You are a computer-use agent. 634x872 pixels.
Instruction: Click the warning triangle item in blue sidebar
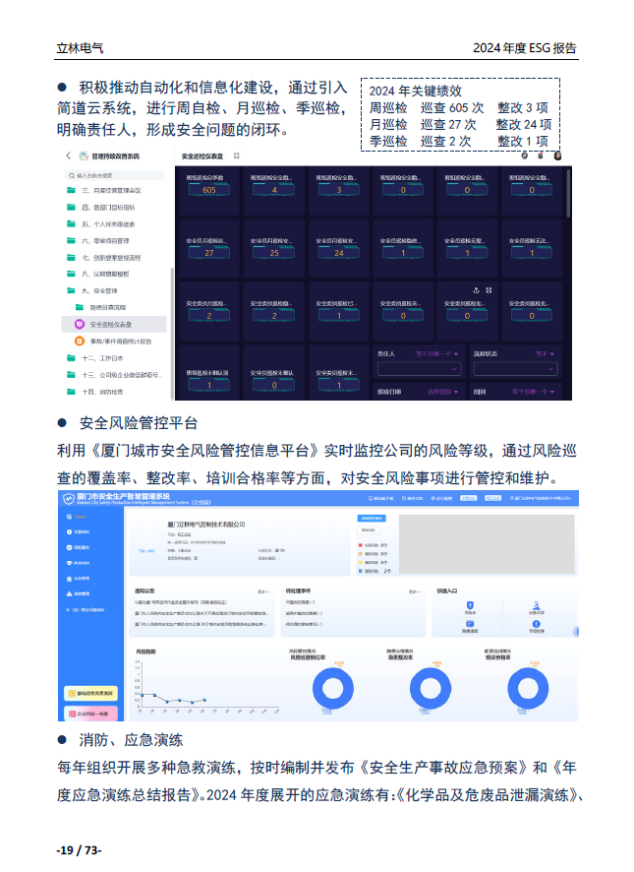coord(78,593)
